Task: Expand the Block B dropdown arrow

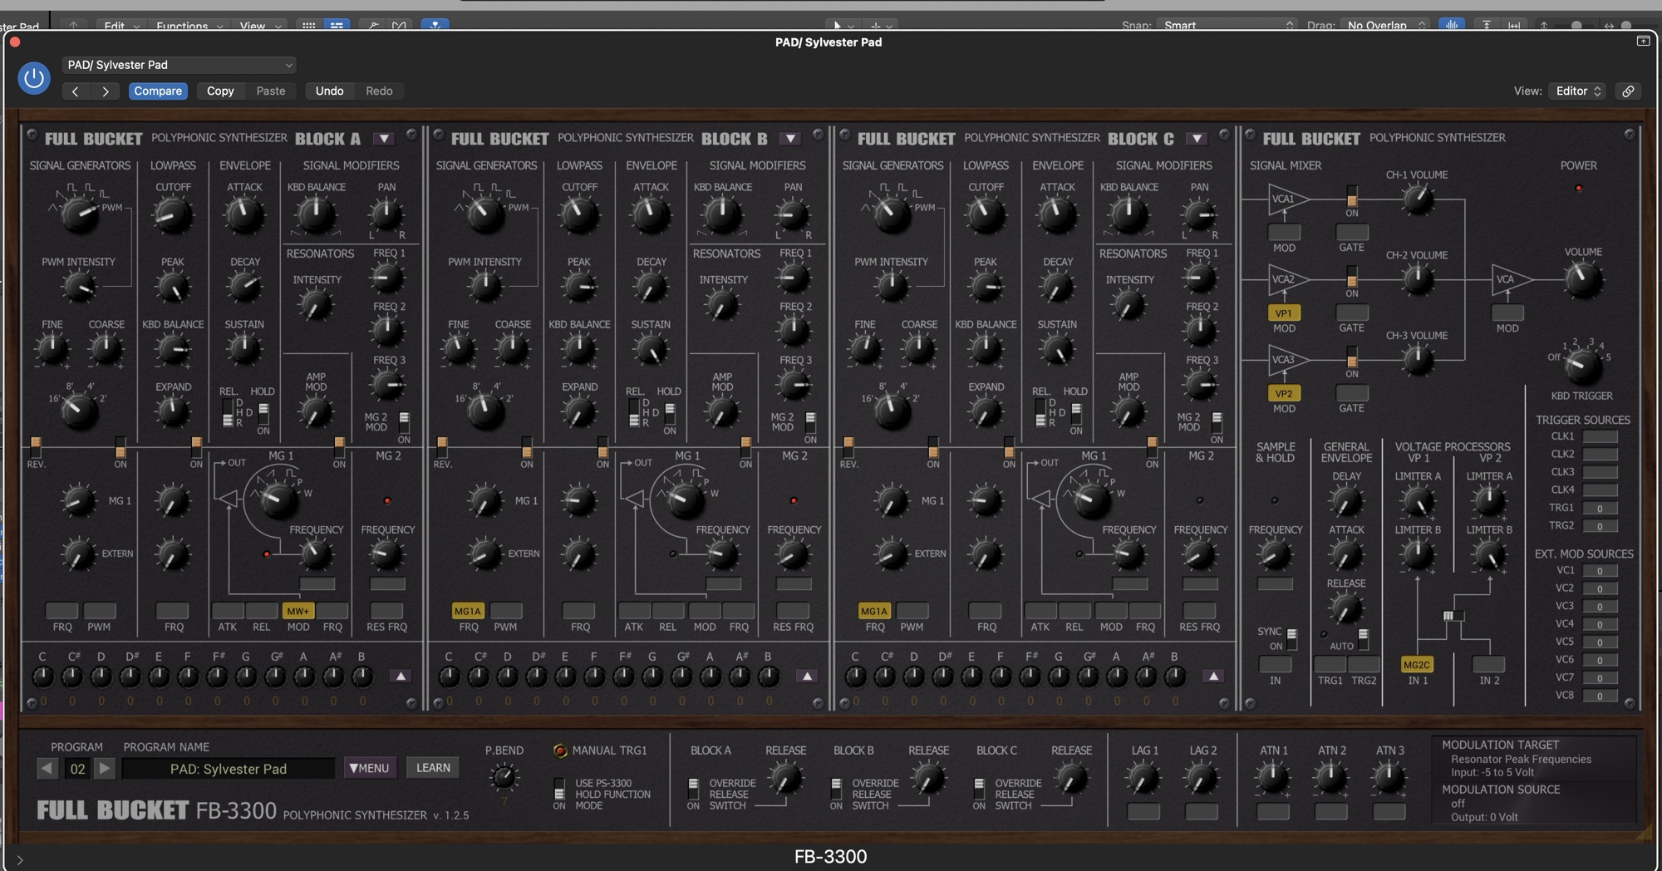Action: coord(789,139)
